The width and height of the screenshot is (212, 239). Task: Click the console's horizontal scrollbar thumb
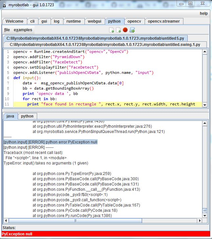tap(75, 221)
